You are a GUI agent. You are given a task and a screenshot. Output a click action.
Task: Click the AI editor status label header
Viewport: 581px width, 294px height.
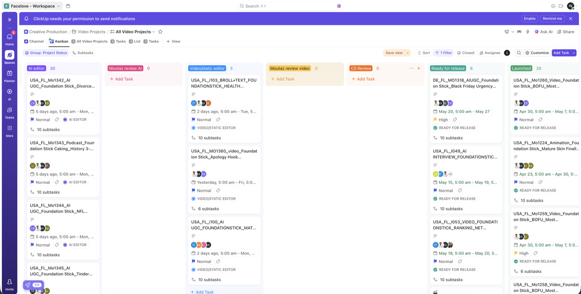(37, 68)
